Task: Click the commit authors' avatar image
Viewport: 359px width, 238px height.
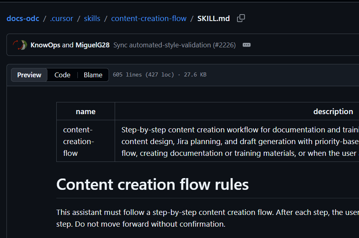Action: coord(20,45)
